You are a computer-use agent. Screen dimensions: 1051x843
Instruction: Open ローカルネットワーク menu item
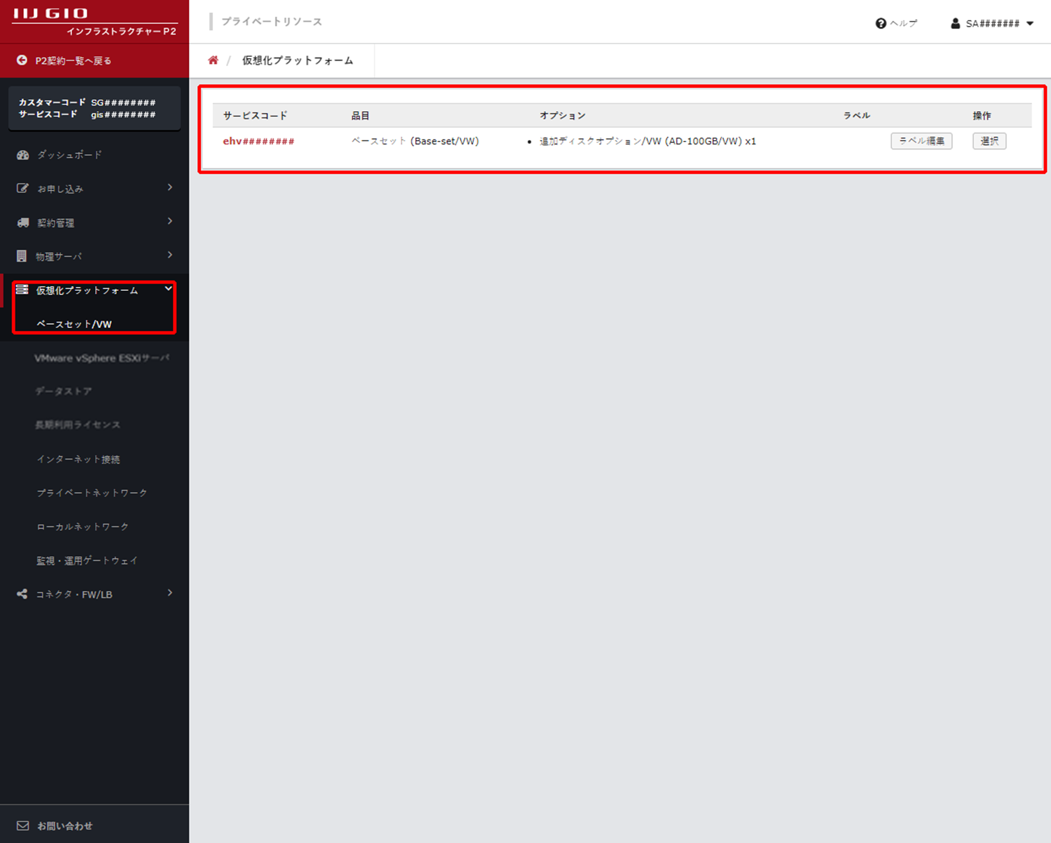pyautogui.click(x=83, y=527)
